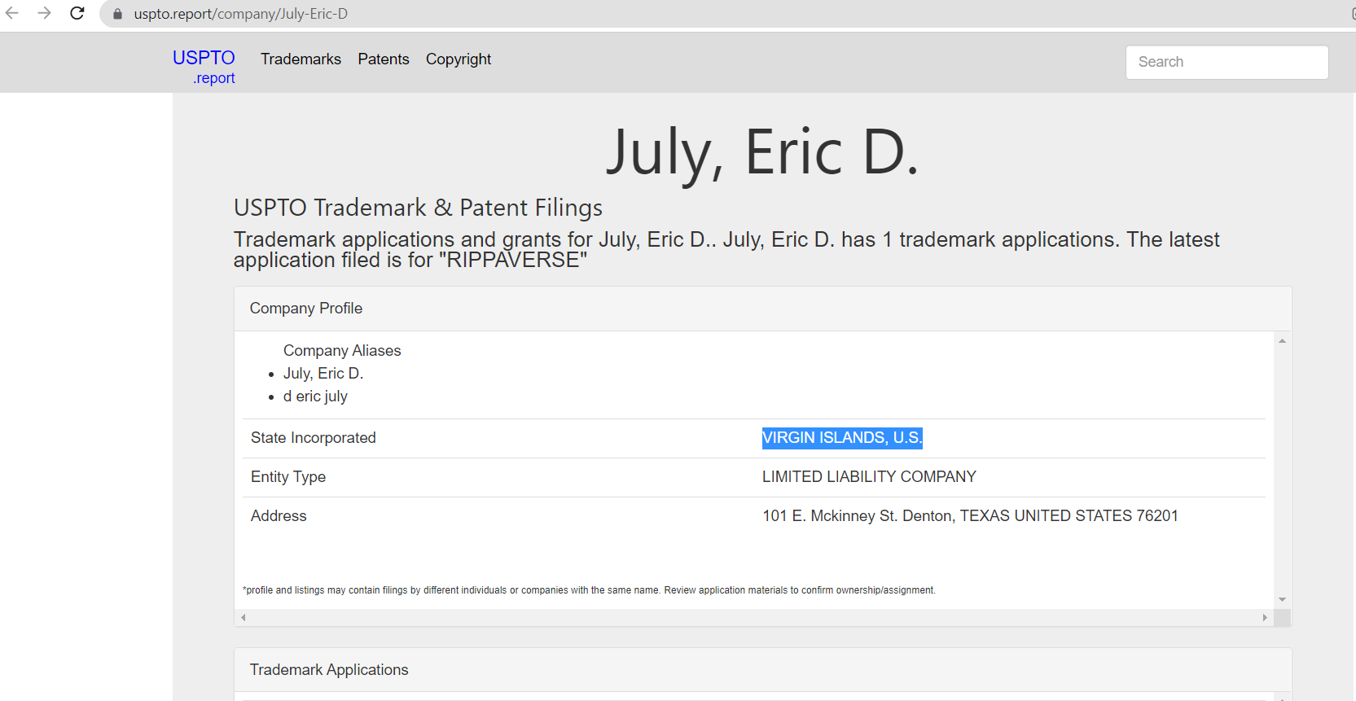Open the Trademarks menu item

tap(301, 59)
